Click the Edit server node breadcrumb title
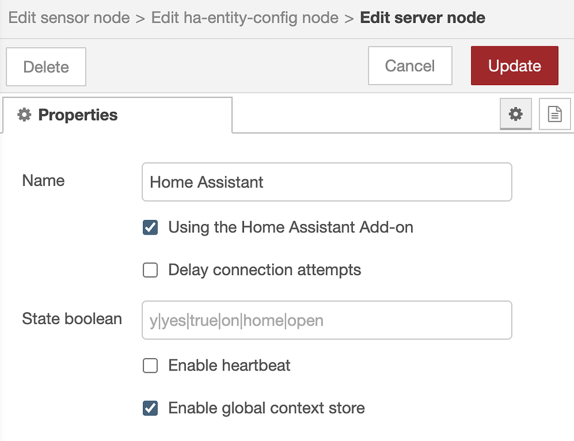 [422, 18]
